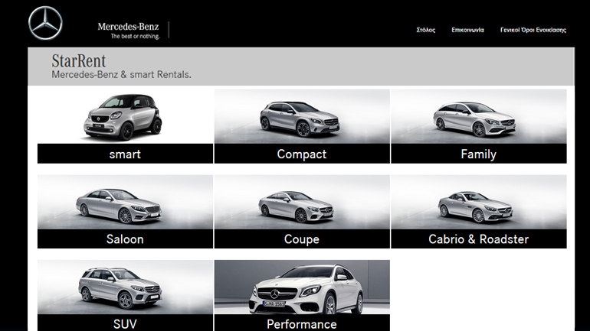This screenshot has width=590, height=331.
Task: Click 'Mercedes-Benz & smart Rentals.' subtitle
Action: pos(121,74)
